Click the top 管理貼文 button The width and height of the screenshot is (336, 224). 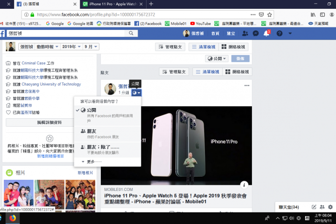point(170,47)
